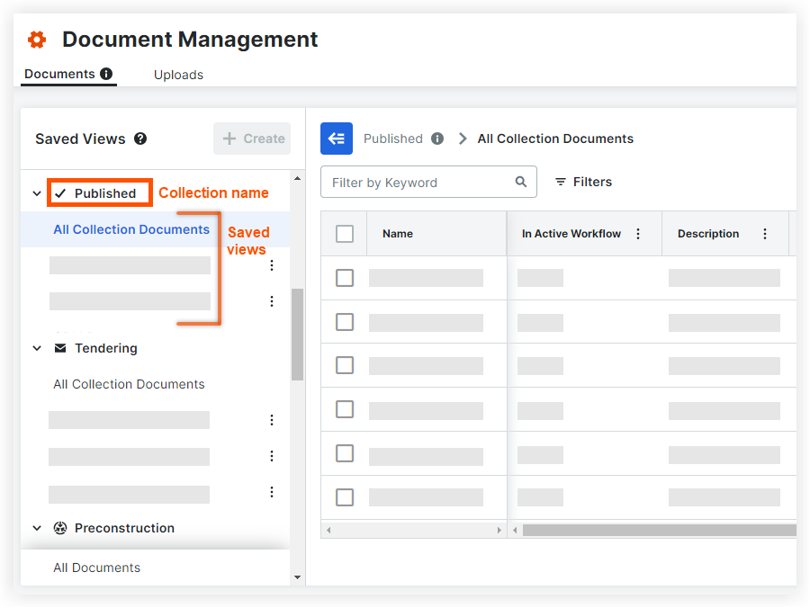Click the sidebar scroll down arrow
The width and height of the screenshot is (810, 608).
tap(297, 577)
